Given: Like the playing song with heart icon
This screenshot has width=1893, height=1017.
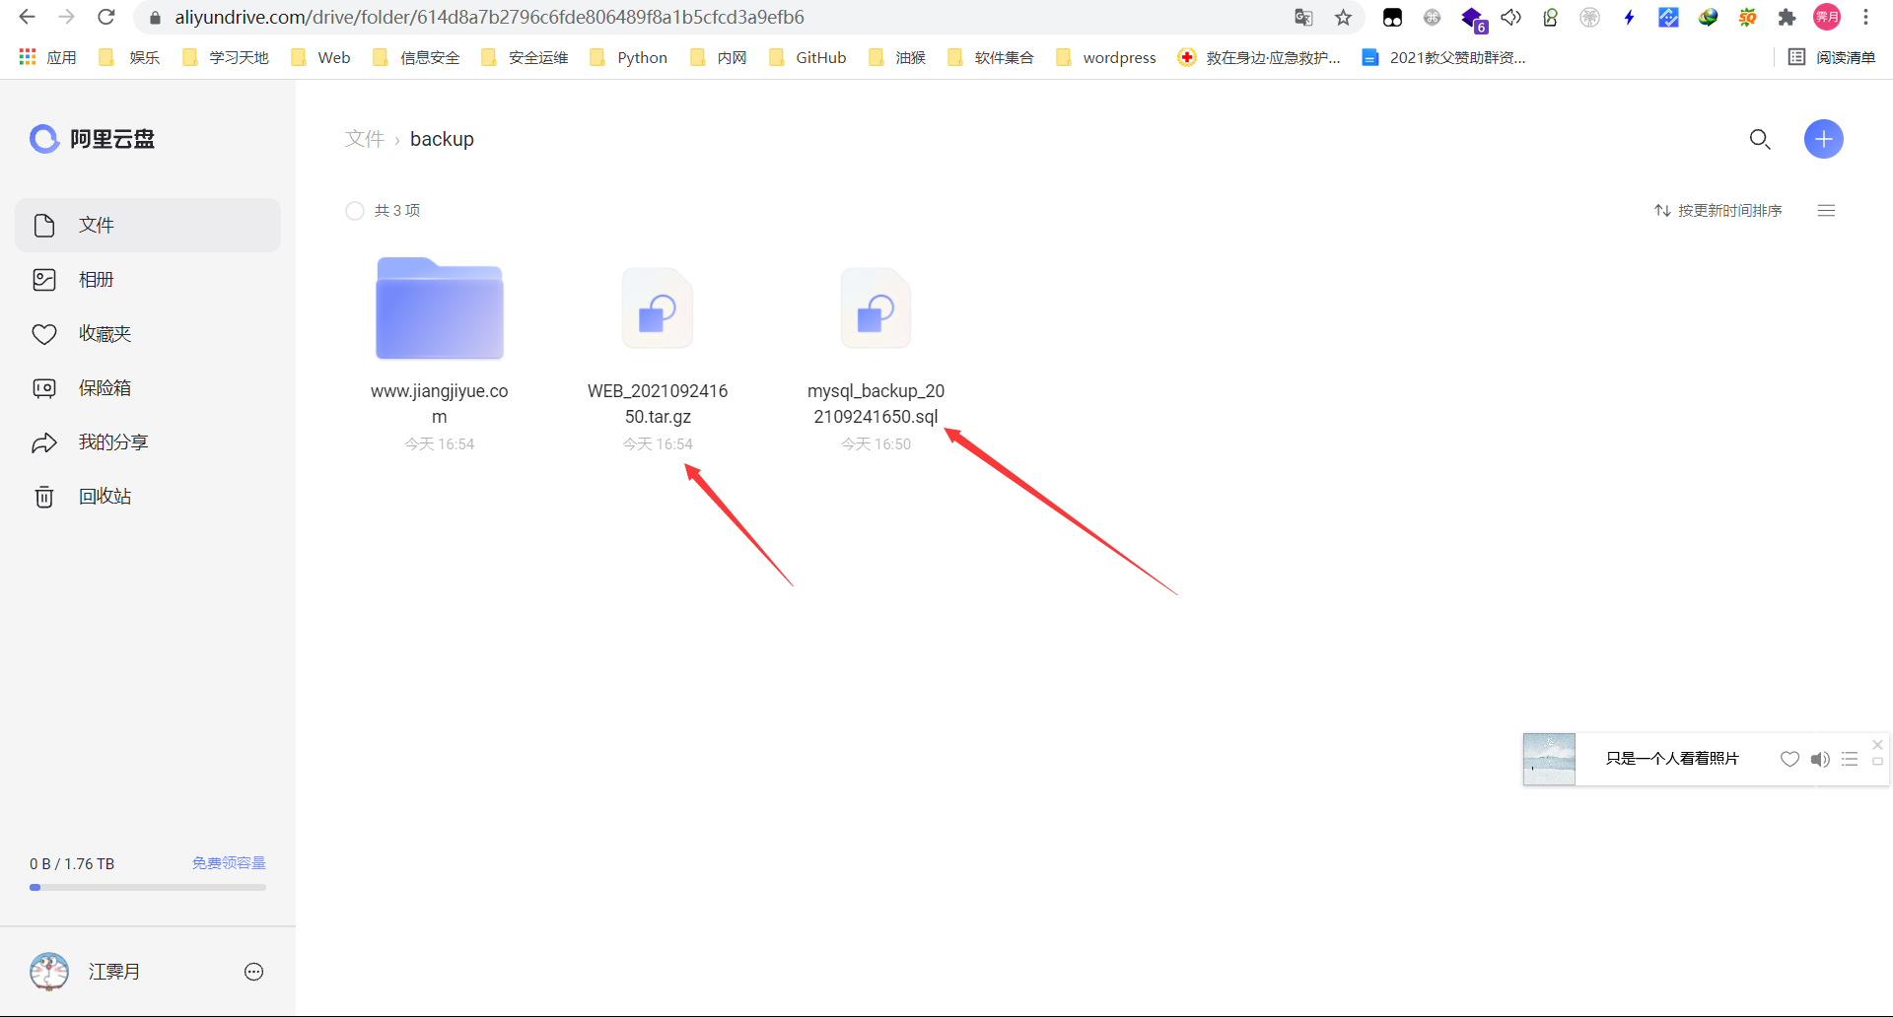Looking at the screenshot, I should coord(1789,759).
